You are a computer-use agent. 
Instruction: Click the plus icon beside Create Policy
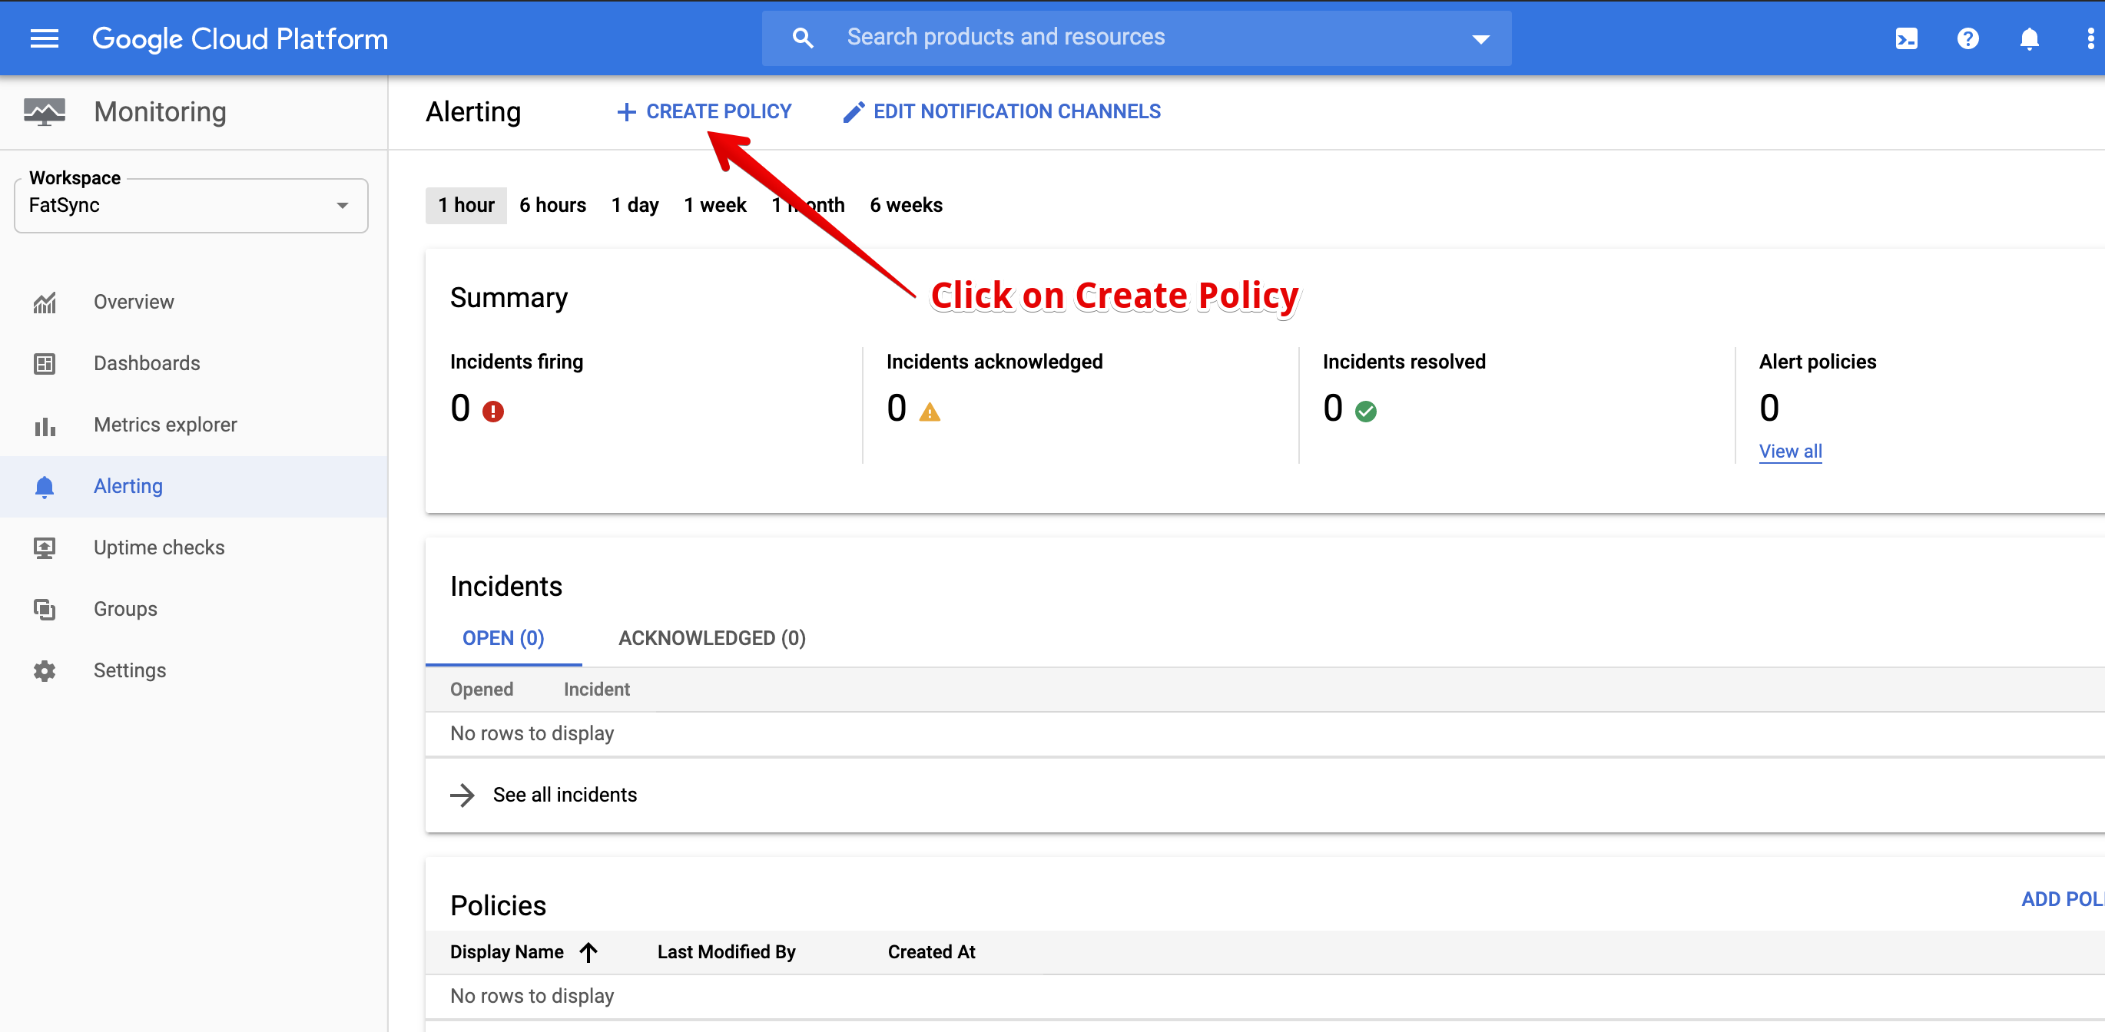coord(626,112)
